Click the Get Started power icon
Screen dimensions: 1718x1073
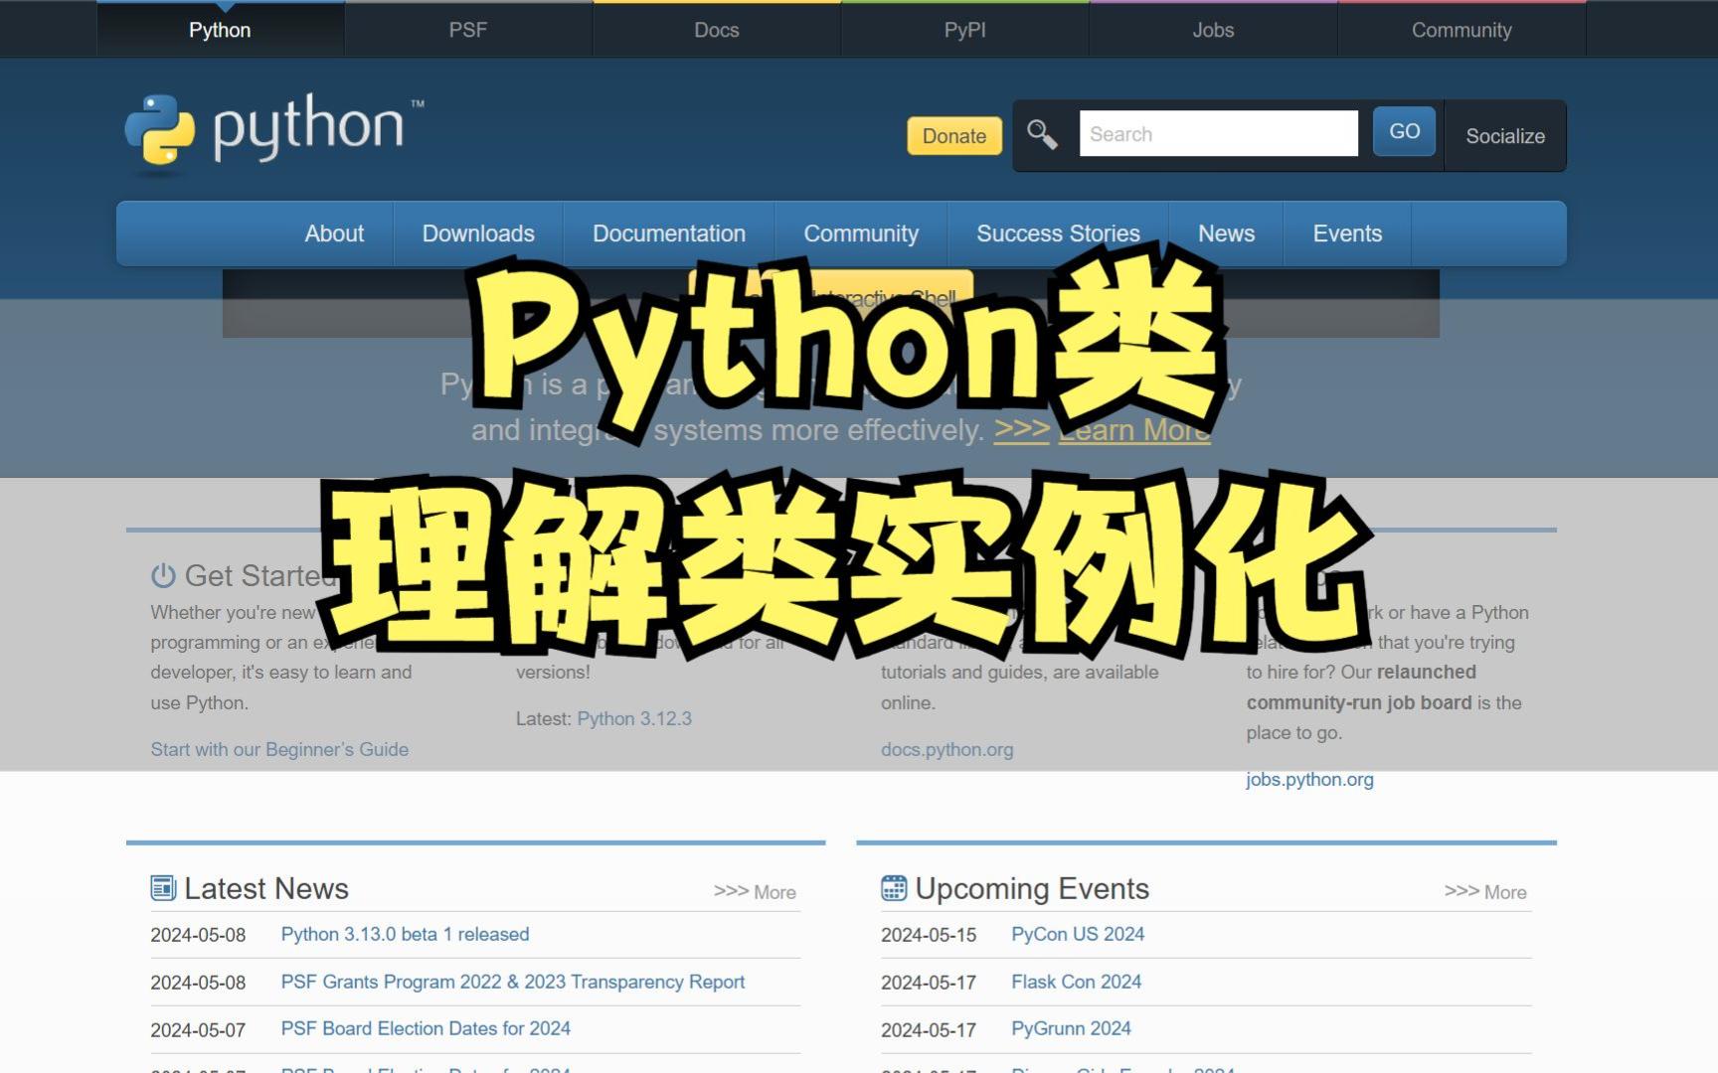pyautogui.click(x=163, y=575)
